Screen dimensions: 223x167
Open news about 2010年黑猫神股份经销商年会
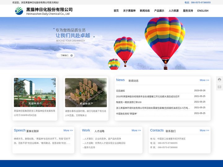[148, 96]
